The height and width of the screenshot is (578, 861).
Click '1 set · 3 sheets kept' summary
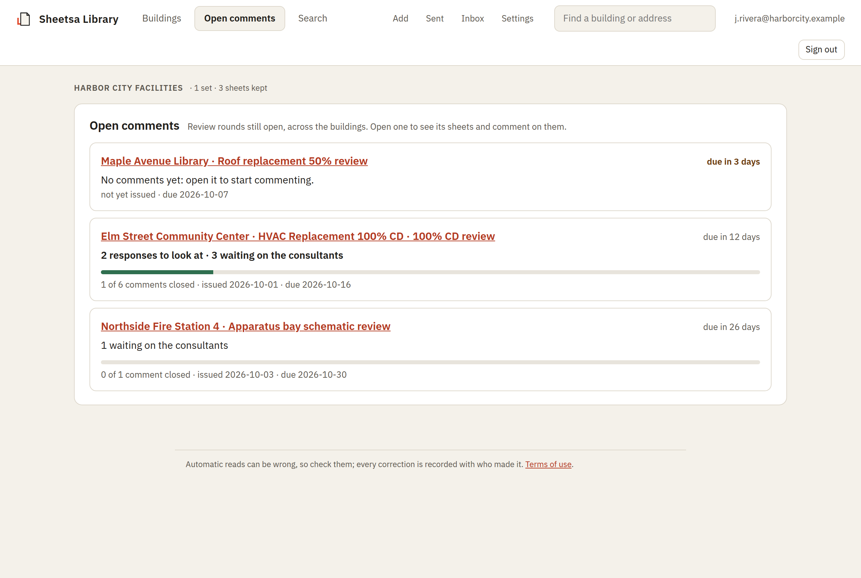(x=231, y=88)
